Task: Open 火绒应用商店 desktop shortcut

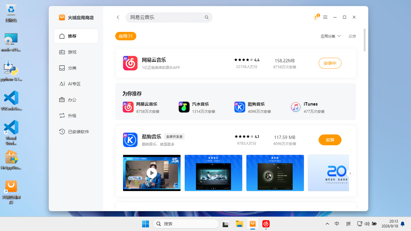Action: pyautogui.click(x=11, y=192)
